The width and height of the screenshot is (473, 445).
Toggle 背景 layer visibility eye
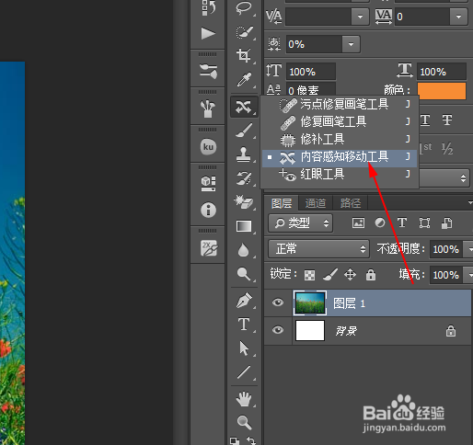[278, 330]
